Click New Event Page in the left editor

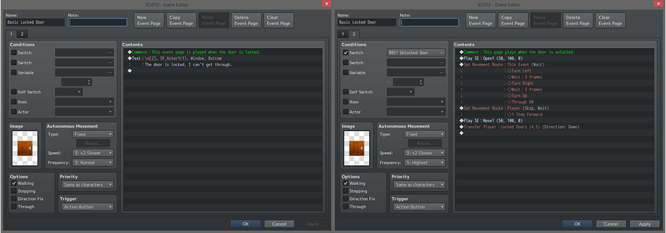[x=148, y=21]
